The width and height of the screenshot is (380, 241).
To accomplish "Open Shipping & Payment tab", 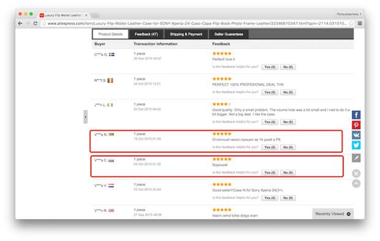I will pyautogui.click(x=186, y=34).
